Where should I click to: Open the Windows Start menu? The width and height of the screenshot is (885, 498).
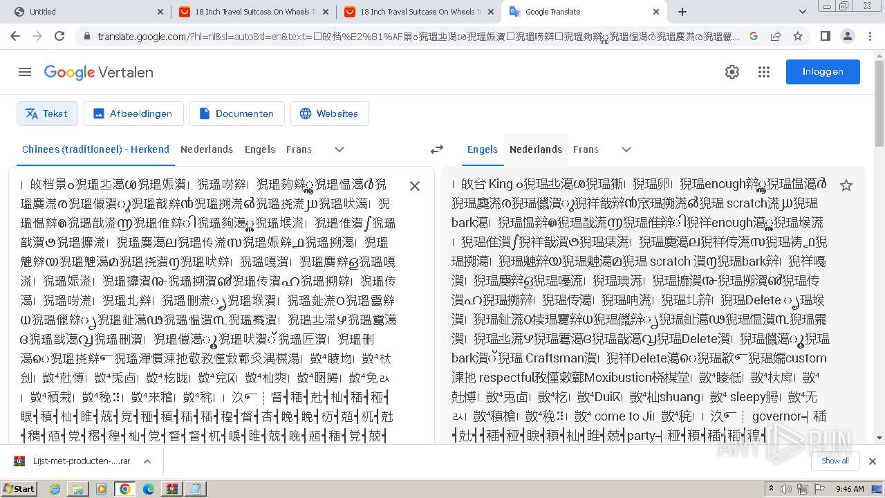(x=19, y=488)
